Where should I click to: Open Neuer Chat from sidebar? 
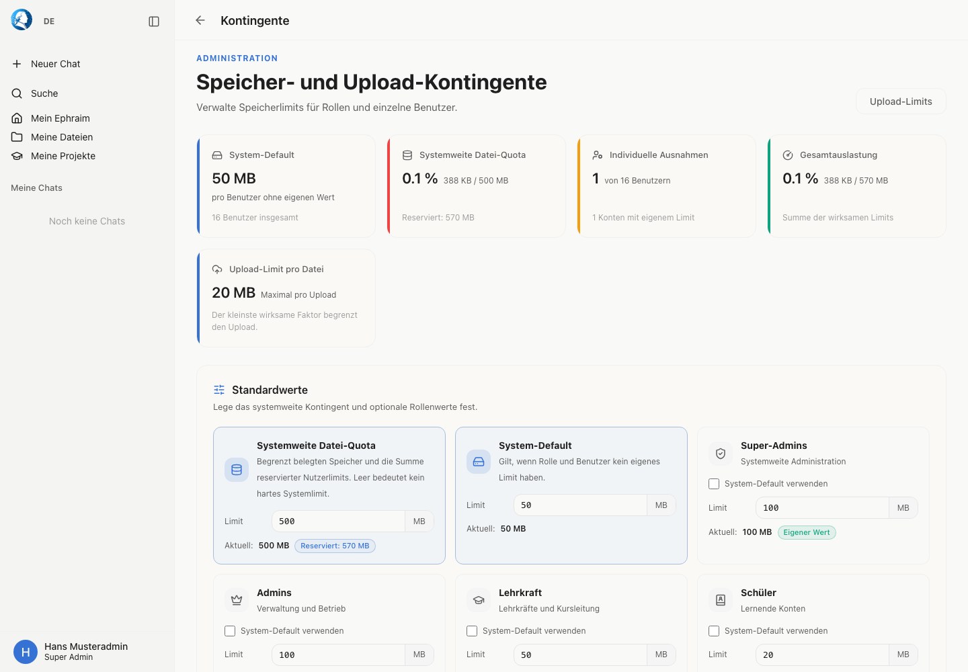pos(87,64)
